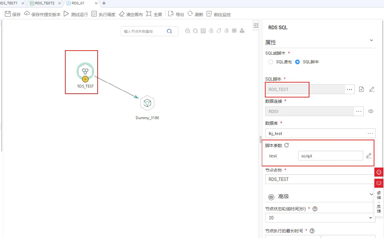Zoom out the canvas
The image size is (384, 238).
[195, 31]
